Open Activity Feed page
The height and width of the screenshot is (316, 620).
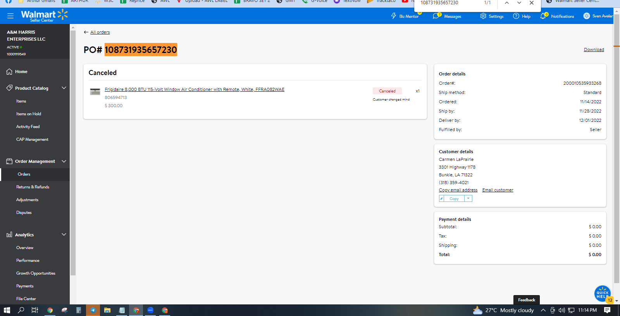pyautogui.click(x=28, y=127)
